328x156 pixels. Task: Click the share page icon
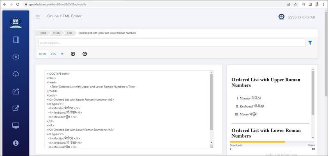pos(289,4)
